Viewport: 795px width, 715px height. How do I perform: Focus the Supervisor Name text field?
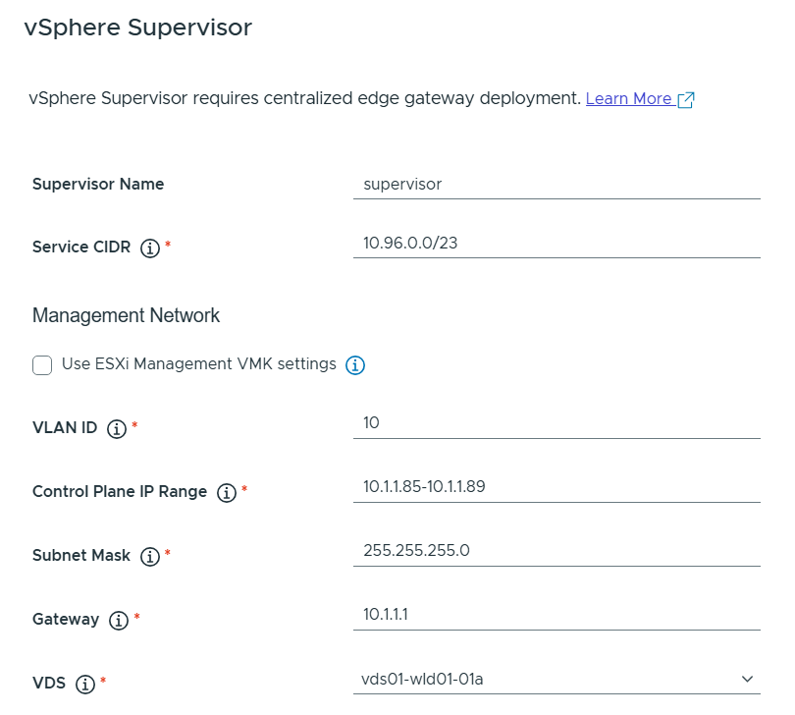[556, 184]
